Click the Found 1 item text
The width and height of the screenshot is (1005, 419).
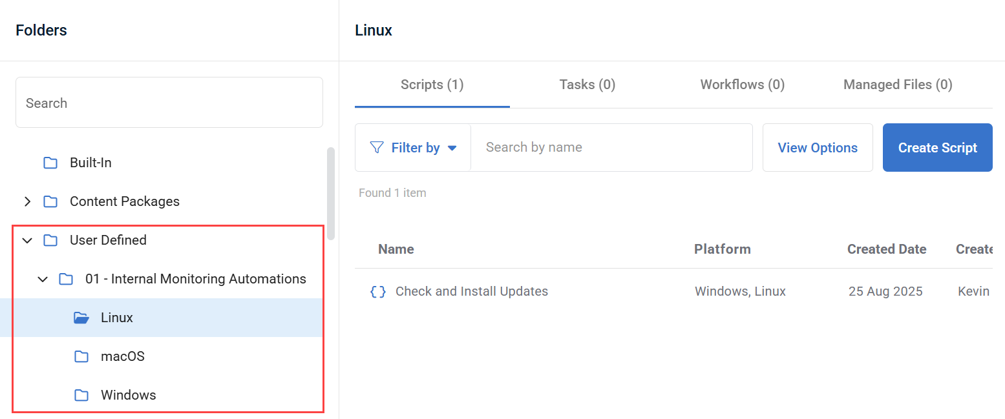392,193
